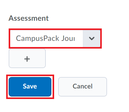
Task: Click the add button under Assessment dropdown
Action: click(27, 58)
